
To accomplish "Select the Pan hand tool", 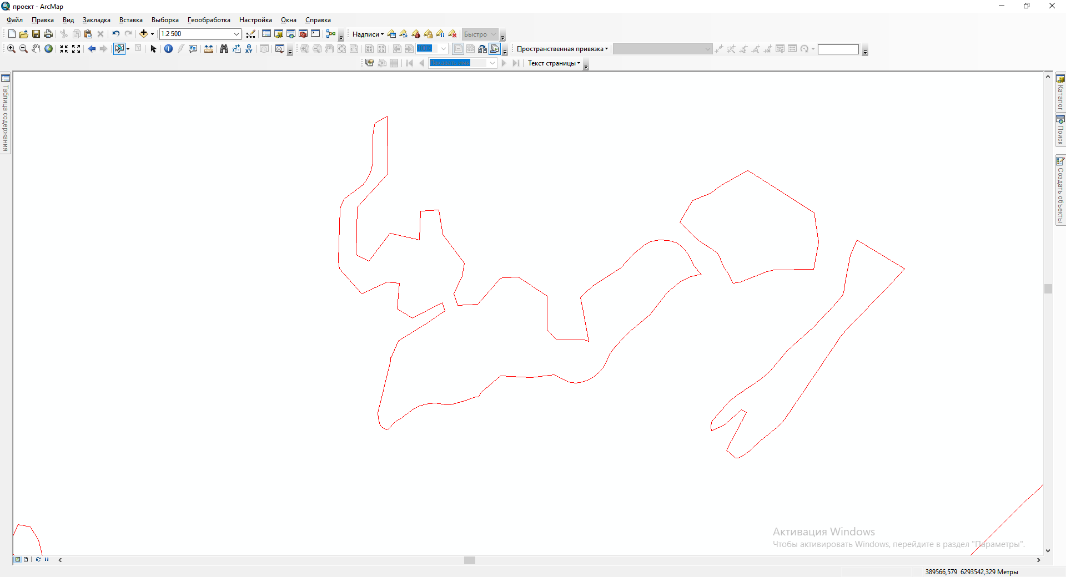I will coord(36,49).
